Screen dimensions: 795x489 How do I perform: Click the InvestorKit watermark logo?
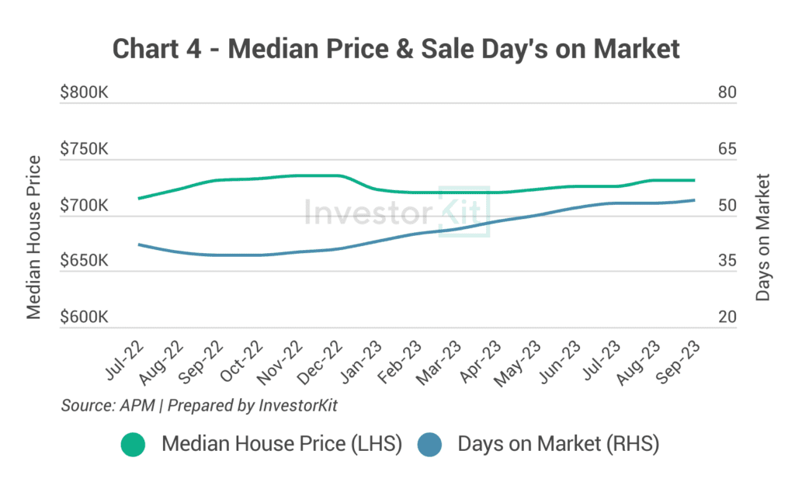397,210
